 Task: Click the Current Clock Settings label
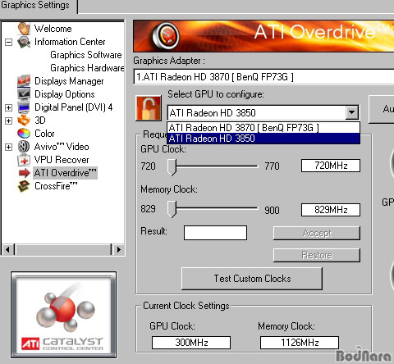point(186,306)
